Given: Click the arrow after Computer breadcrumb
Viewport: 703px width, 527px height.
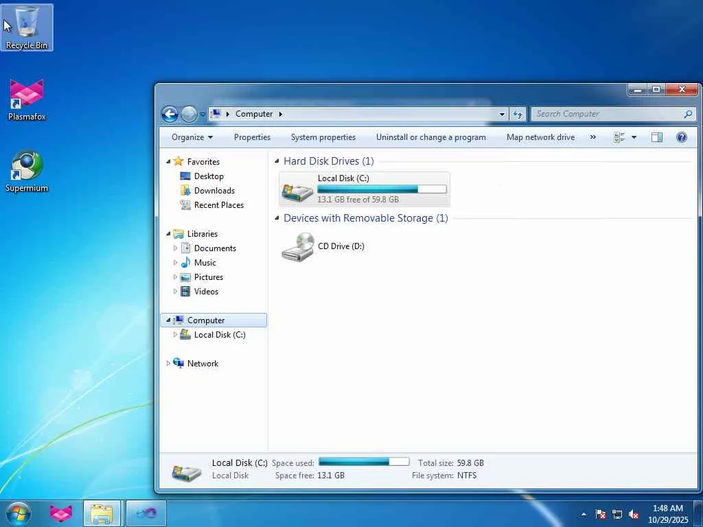Looking at the screenshot, I should pyautogui.click(x=281, y=114).
